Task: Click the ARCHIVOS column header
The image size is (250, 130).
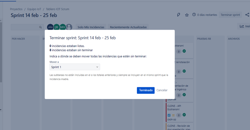Action: coord(234,39)
